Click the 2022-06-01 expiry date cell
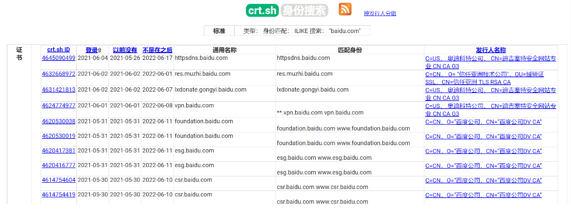This screenshot has width=571, height=210. tap(157, 74)
